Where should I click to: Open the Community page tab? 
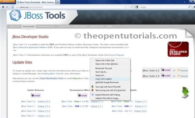[x=64, y=27]
